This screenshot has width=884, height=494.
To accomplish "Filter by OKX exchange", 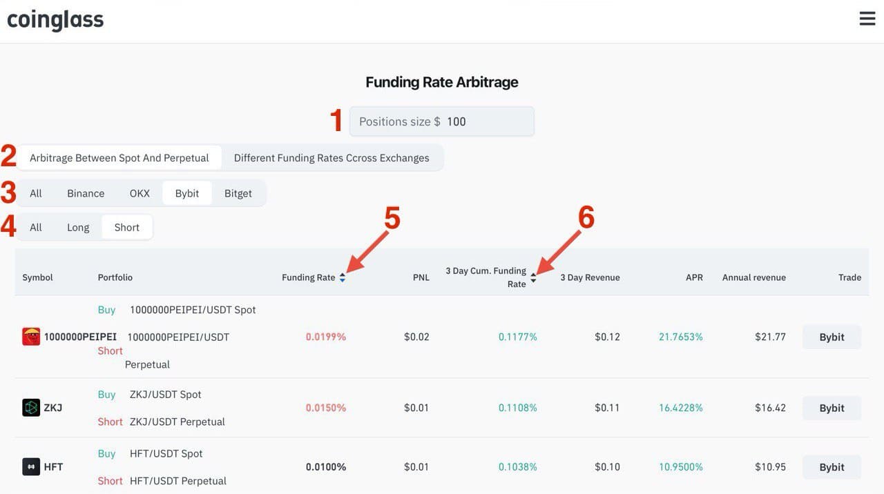I will 140,193.
